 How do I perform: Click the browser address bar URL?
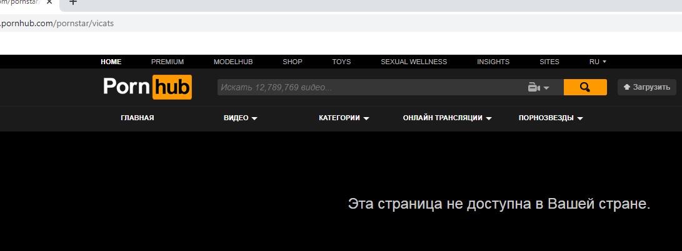57,24
